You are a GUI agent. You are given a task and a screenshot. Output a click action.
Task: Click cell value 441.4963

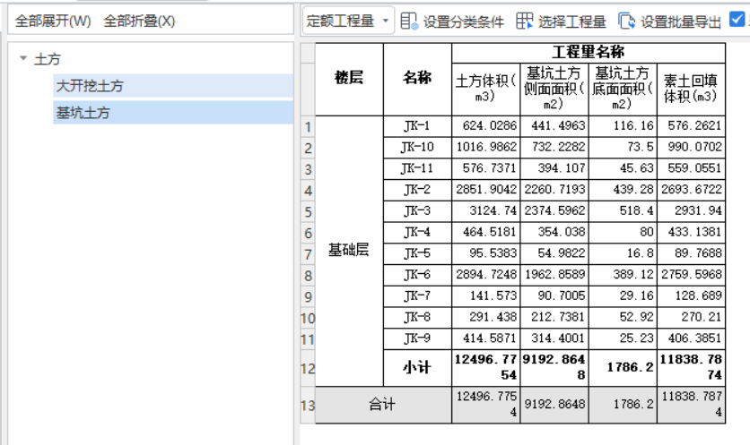[x=554, y=126]
